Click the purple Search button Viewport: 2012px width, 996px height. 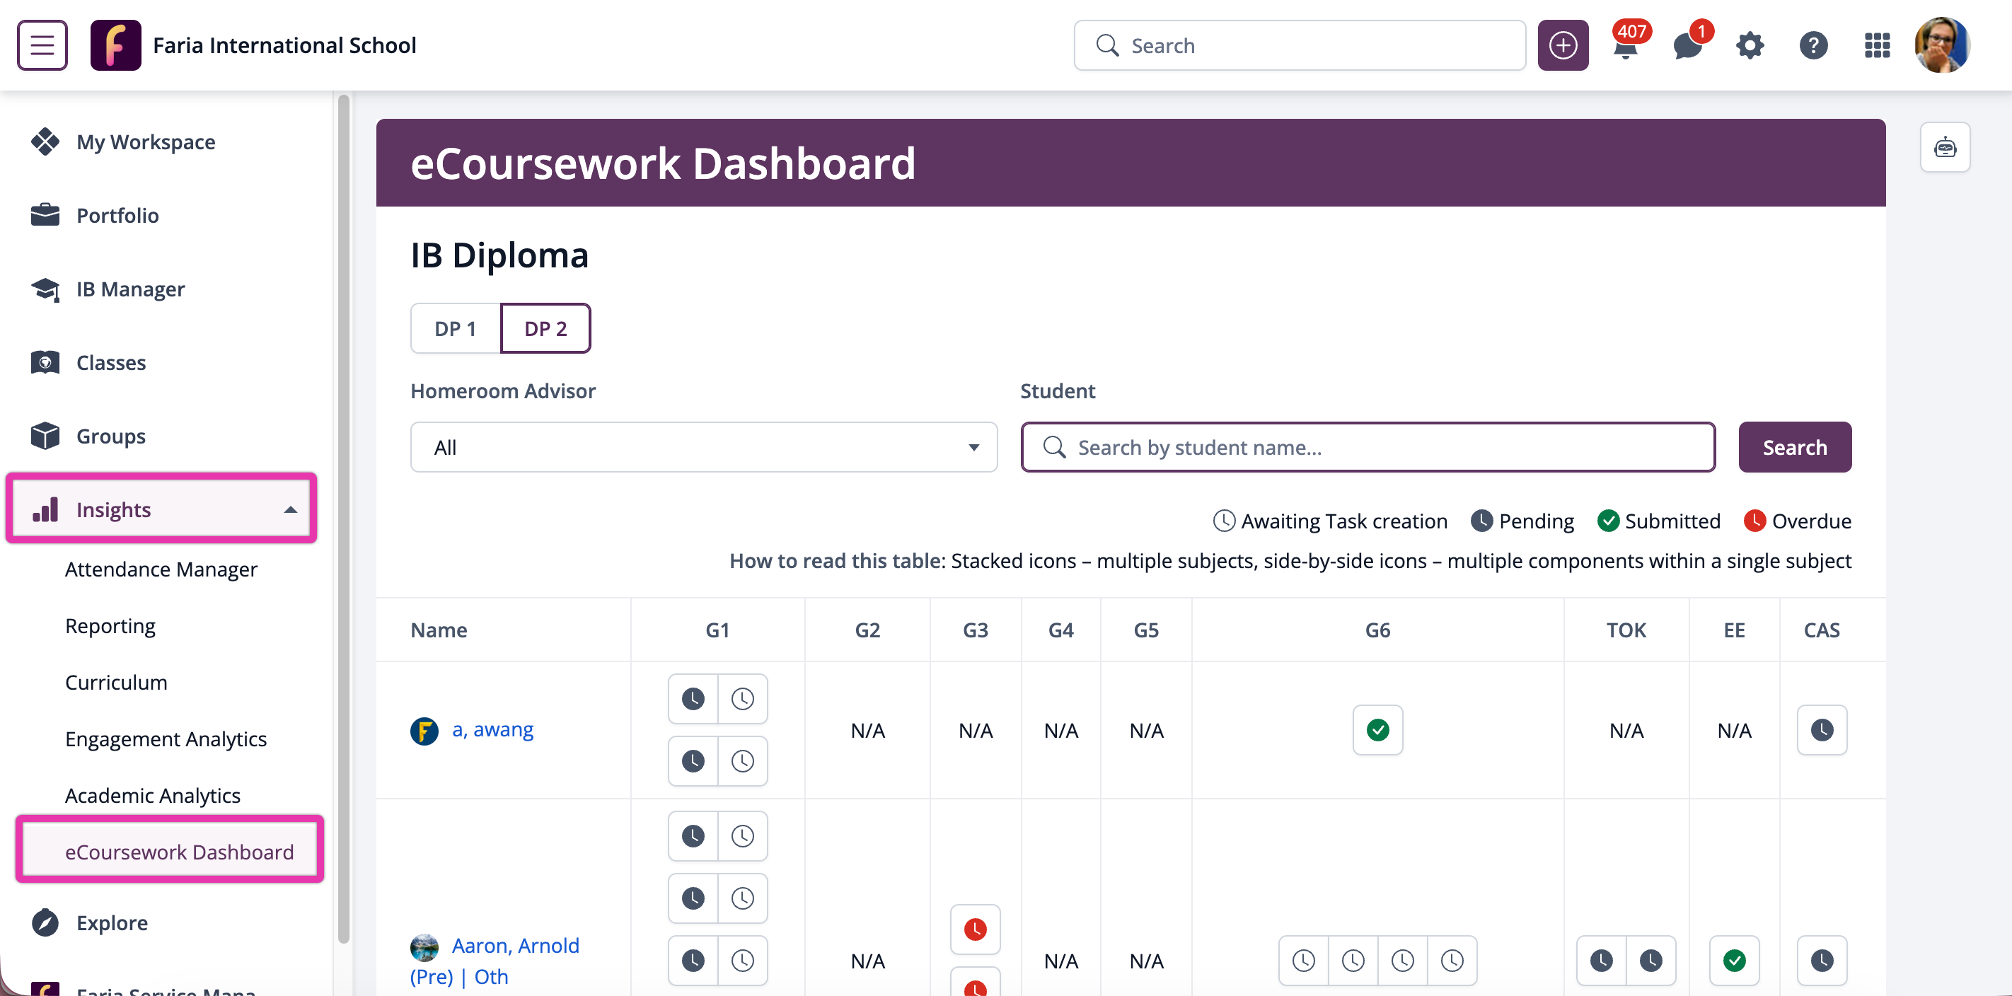tap(1795, 447)
